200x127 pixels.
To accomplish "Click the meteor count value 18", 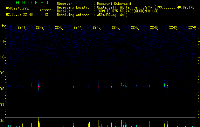I will tap(46, 15).
